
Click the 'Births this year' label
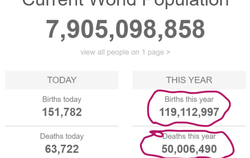[189, 99]
